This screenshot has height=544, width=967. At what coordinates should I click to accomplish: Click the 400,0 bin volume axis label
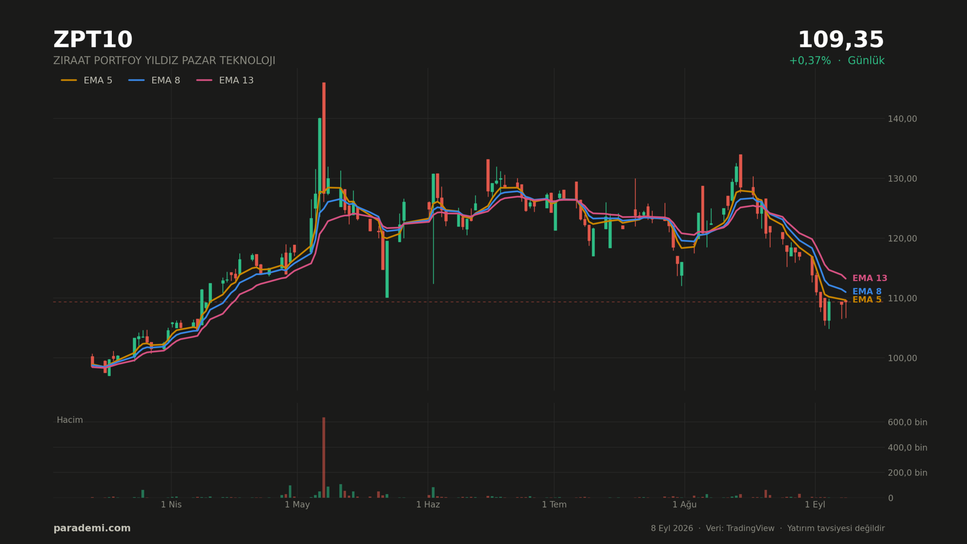pyautogui.click(x=907, y=448)
